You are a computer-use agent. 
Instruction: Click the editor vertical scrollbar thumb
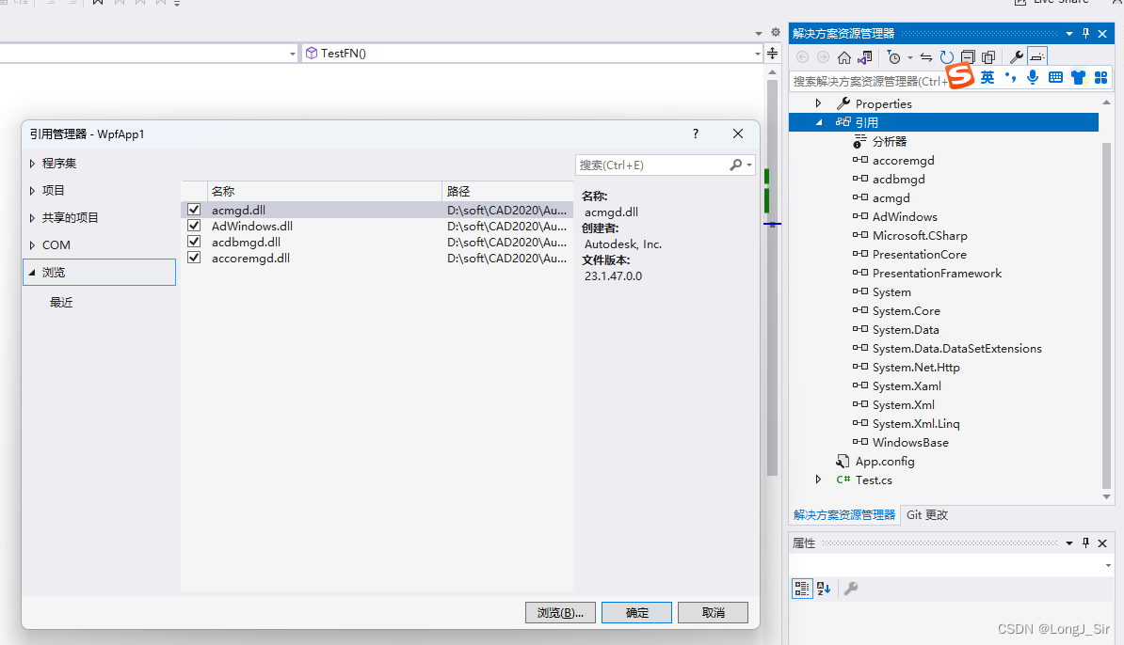click(772, 277)
